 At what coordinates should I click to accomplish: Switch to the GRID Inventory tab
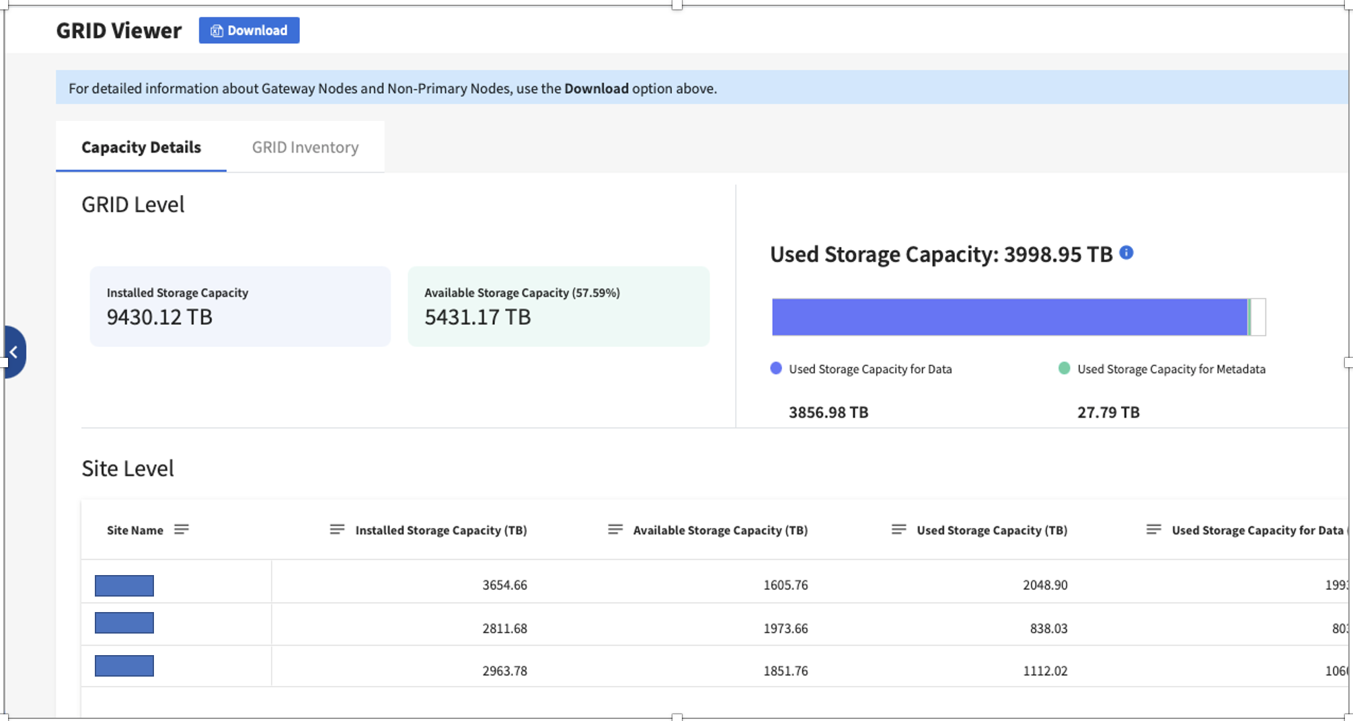305,147
